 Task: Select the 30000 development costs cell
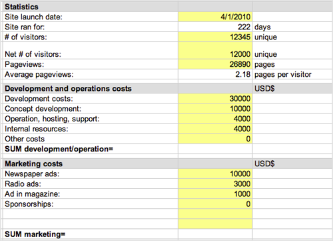[215, 99]
